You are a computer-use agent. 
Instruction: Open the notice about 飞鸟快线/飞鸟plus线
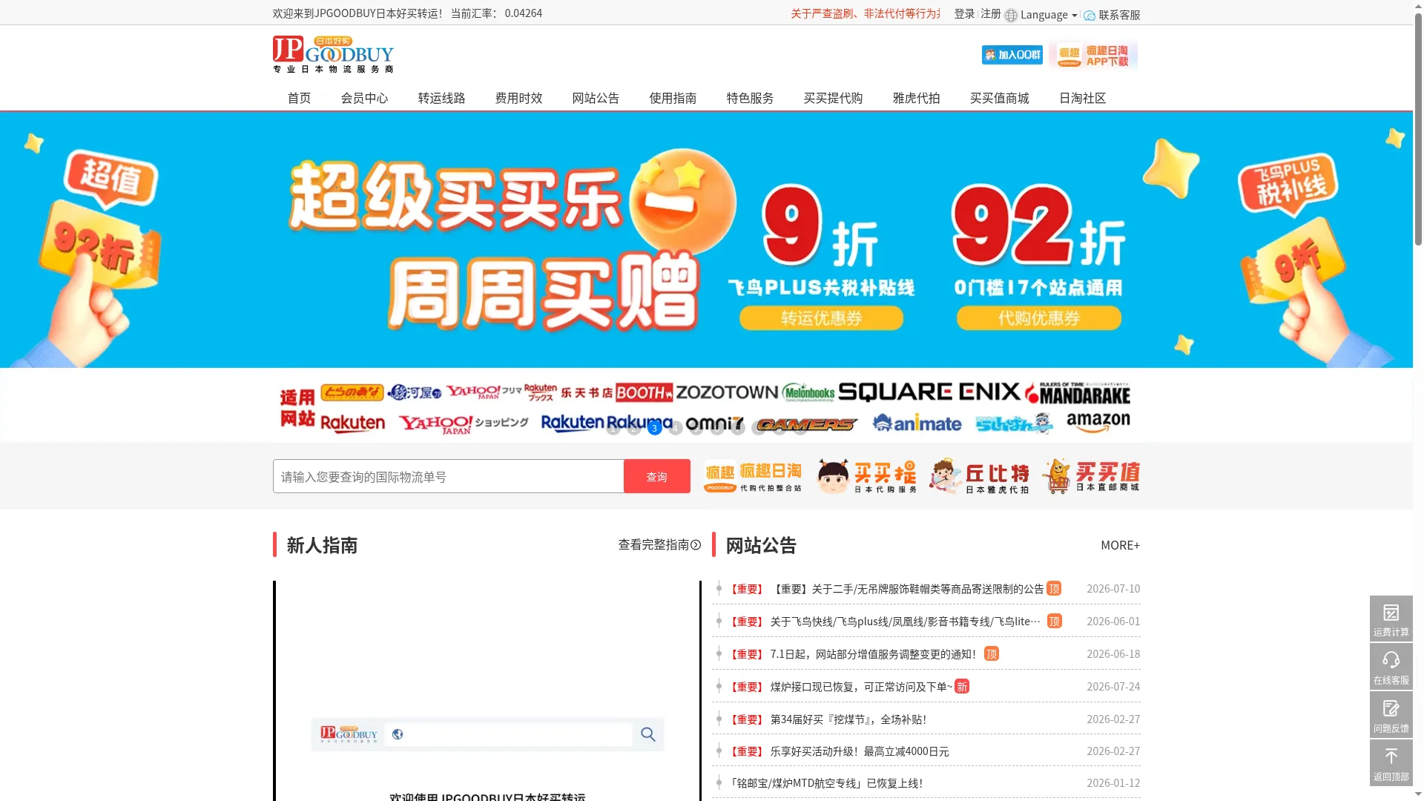905,622
